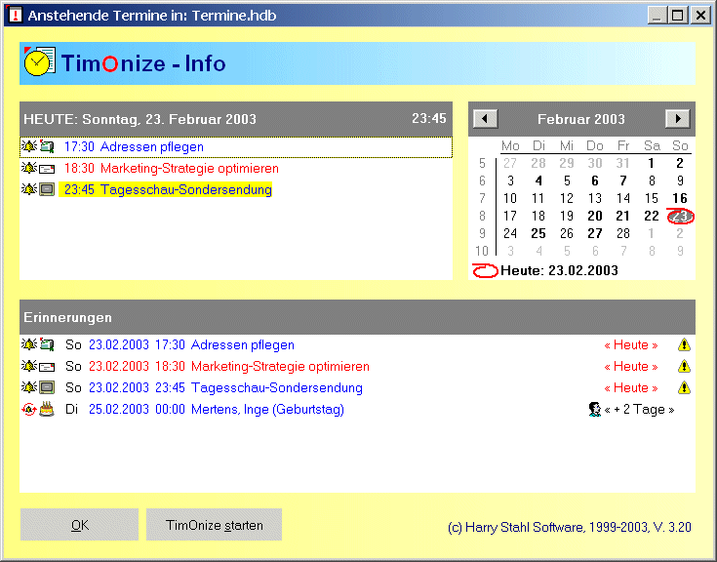Viewport: 717px width, 562px height.
Task: Click the exclamation icon in the title bar
Action: [x=16, y=16]
